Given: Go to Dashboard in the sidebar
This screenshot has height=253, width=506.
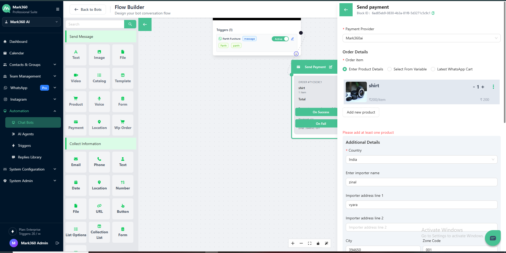Looking at the screenshot, I should 18,42.
